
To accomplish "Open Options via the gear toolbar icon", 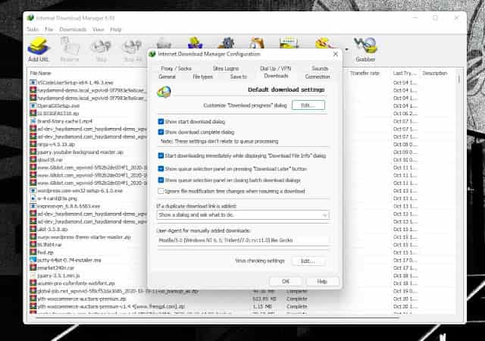I will pyautogui.click(x=227, y=42).
